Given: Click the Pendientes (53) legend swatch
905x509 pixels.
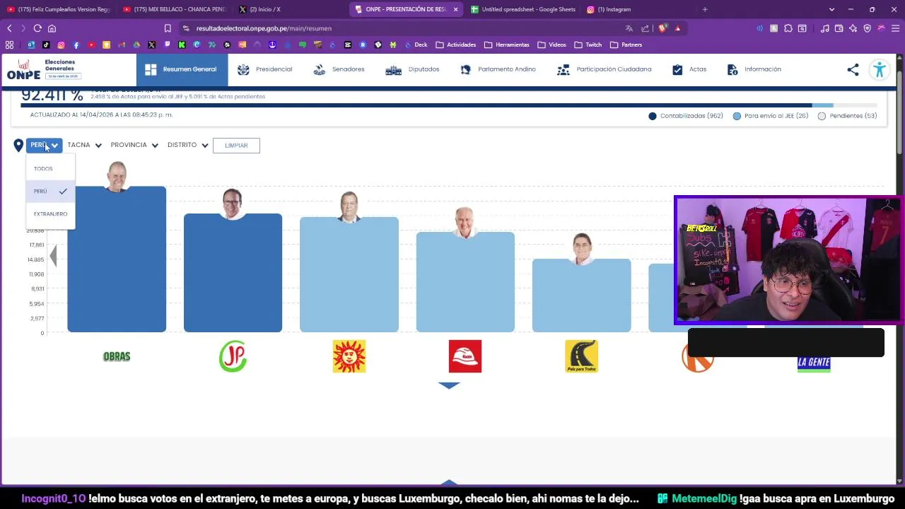Looking at the screenshot, I should [822, 116].
